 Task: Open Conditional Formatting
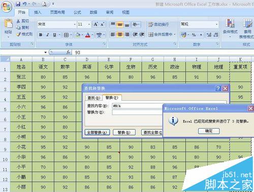coord(230,28)
